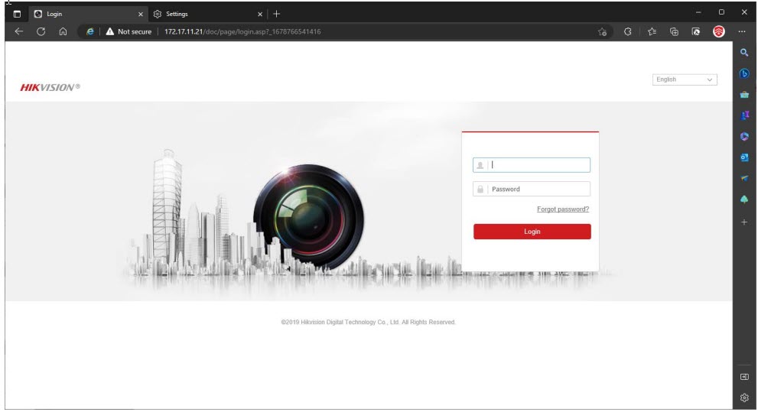The height and width of the screenshot is (412, 758).
Task: Open the Edge Settings and more menu
Action: [743, 32]
